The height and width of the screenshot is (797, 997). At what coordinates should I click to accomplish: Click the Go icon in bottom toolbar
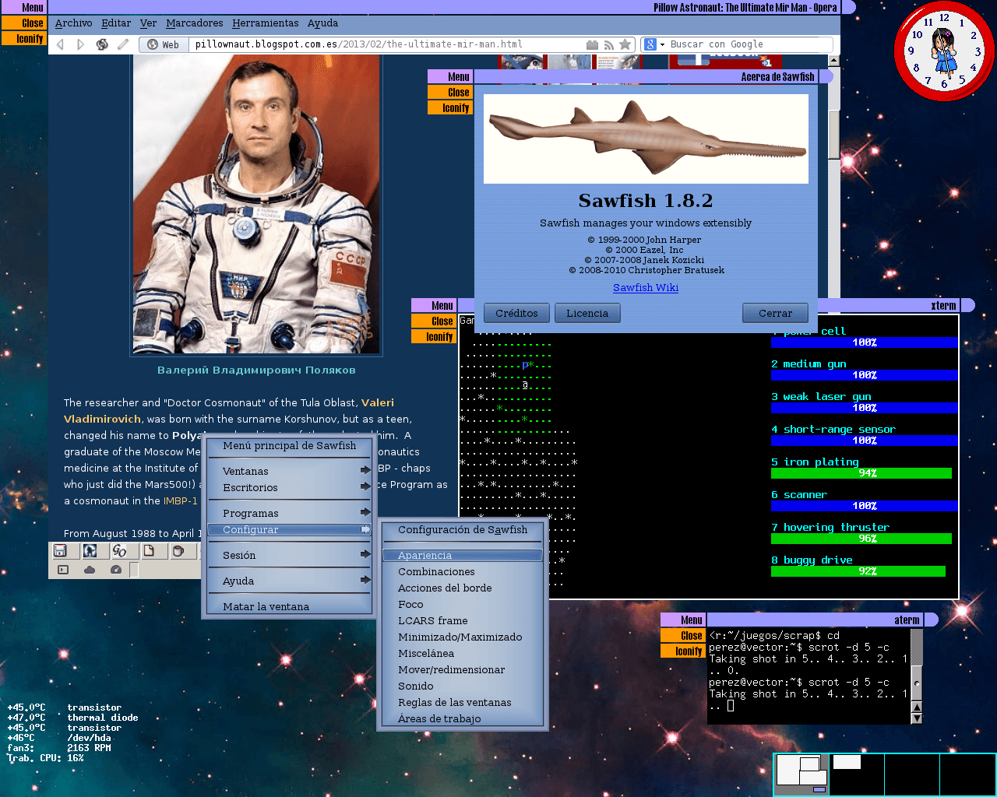(x=119, y=551)
